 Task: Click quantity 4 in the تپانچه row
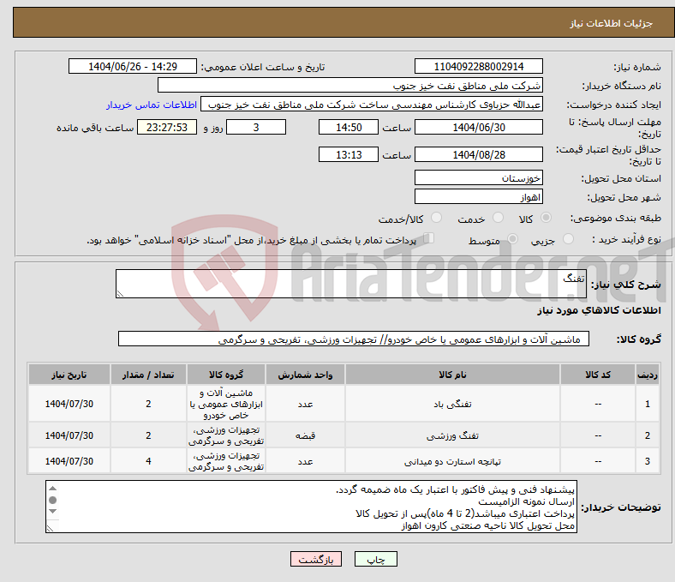(148, 461)
